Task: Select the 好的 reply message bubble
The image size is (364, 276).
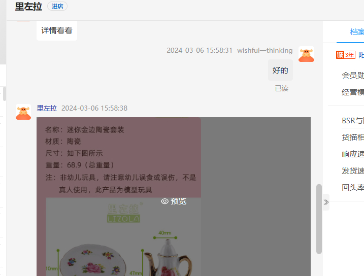Action: (280, 70)
